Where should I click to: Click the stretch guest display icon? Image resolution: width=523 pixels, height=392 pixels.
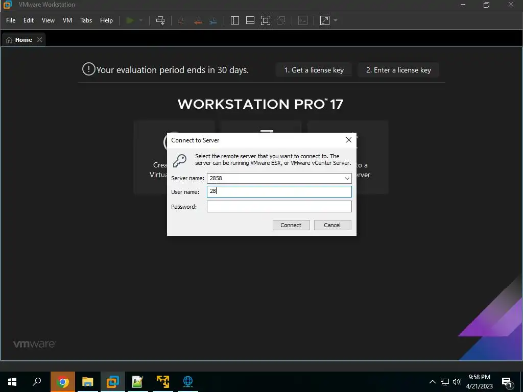pyautogui.click(x=325, y=20)
